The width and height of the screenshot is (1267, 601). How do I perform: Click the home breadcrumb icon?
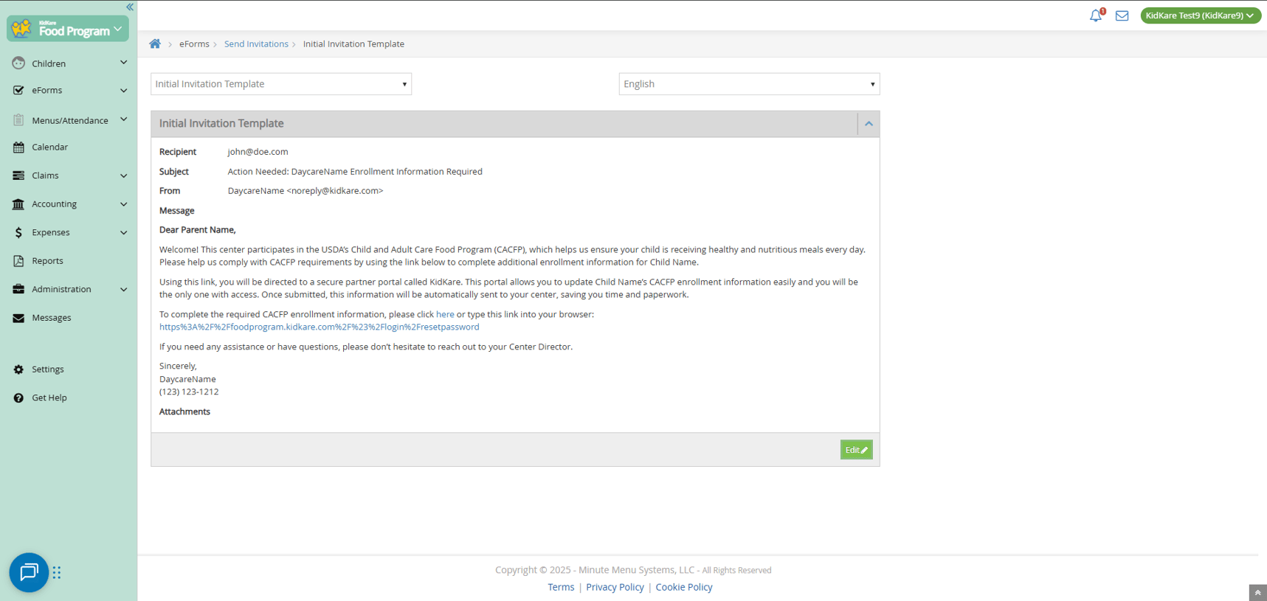[x=155, y=44]
